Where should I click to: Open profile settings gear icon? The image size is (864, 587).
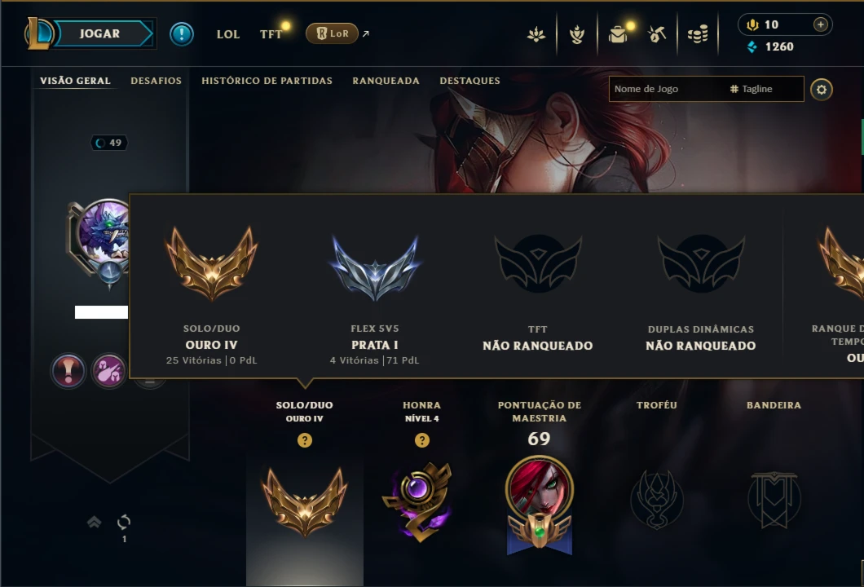[x=821, y=90]
